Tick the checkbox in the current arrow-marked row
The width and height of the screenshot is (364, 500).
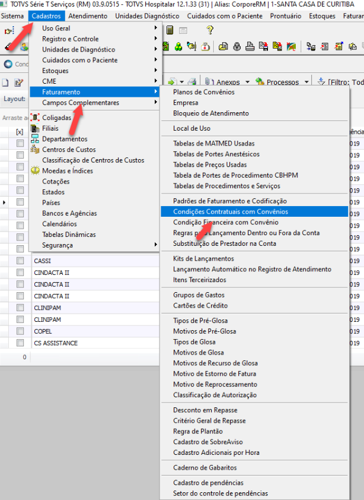[x=20, y=202]
